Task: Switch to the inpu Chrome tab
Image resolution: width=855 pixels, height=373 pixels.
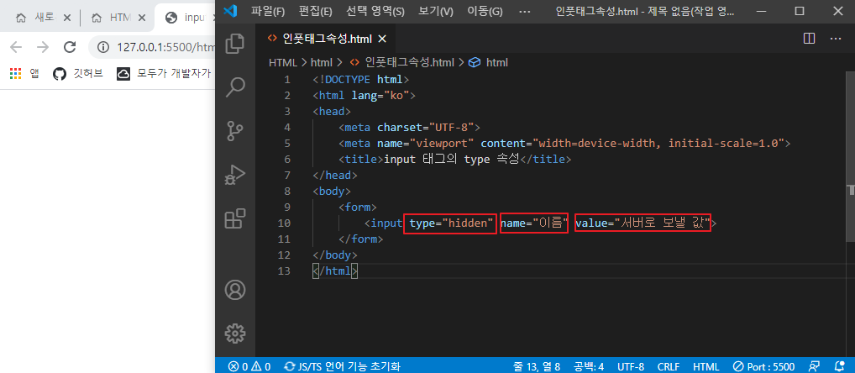Action: (x=185, y=18)
